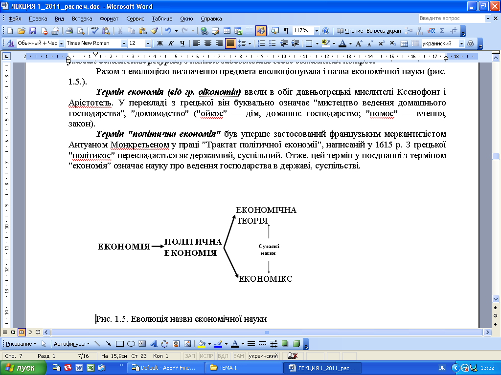
Task: Open the Справка menu
Action: click(x=211, y=19)
